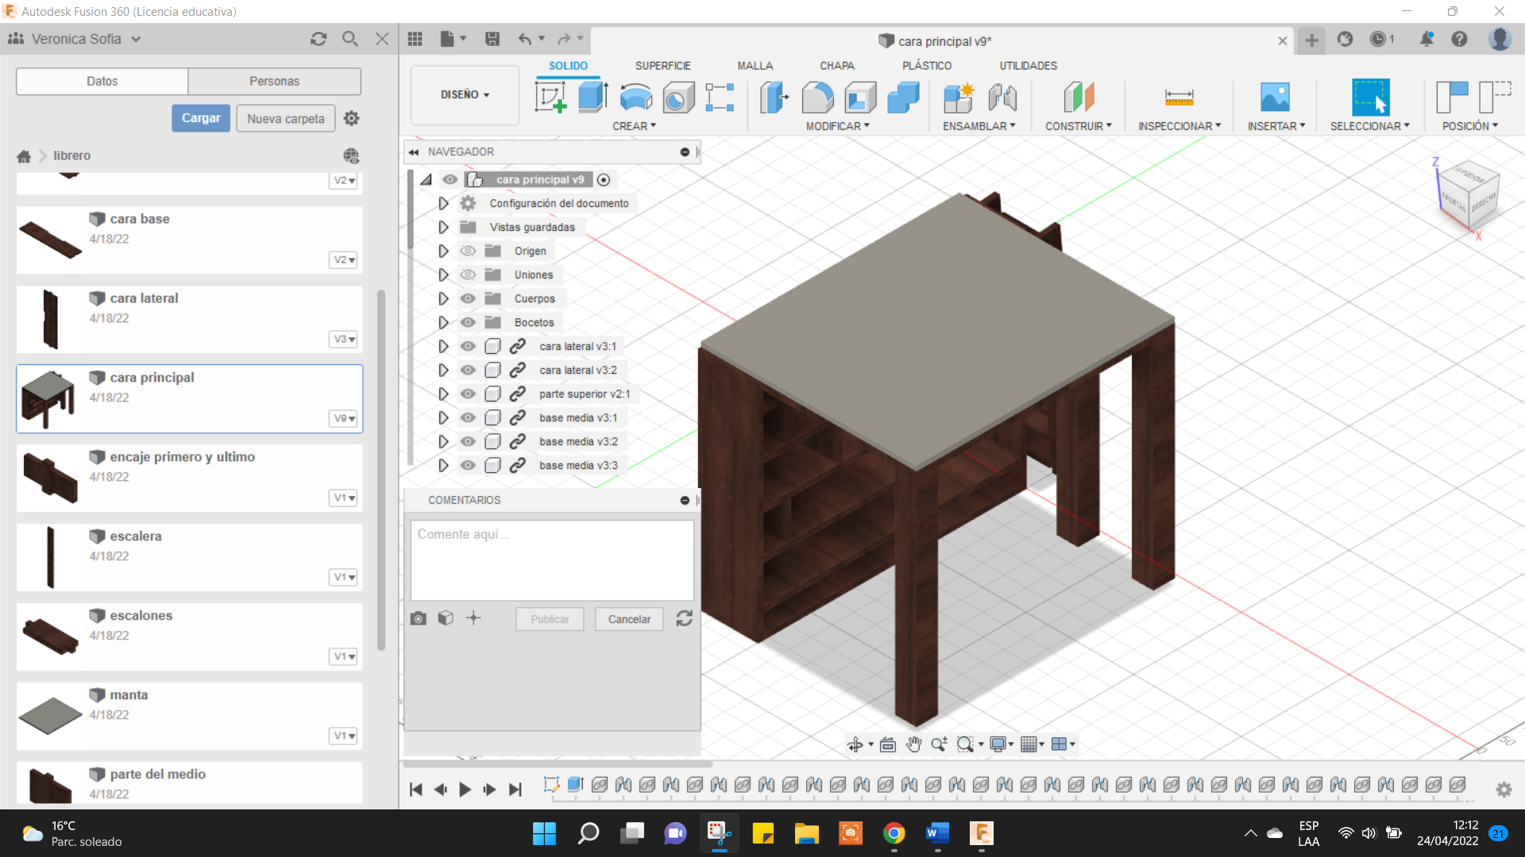Select the Pan hand tool
This screenshot has height=857, width=1525.
914,744
